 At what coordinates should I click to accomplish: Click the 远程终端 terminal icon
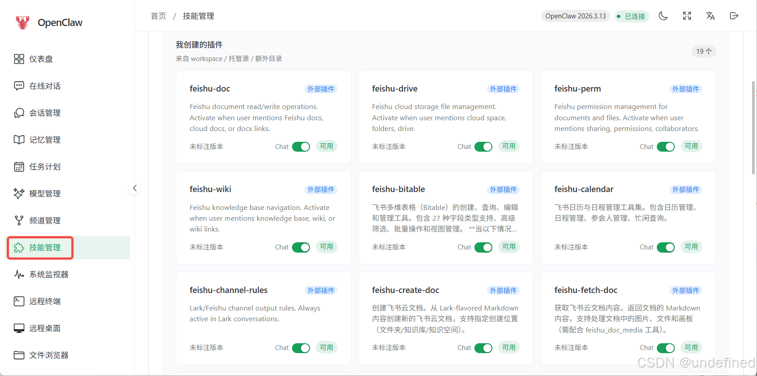(19, 302)
